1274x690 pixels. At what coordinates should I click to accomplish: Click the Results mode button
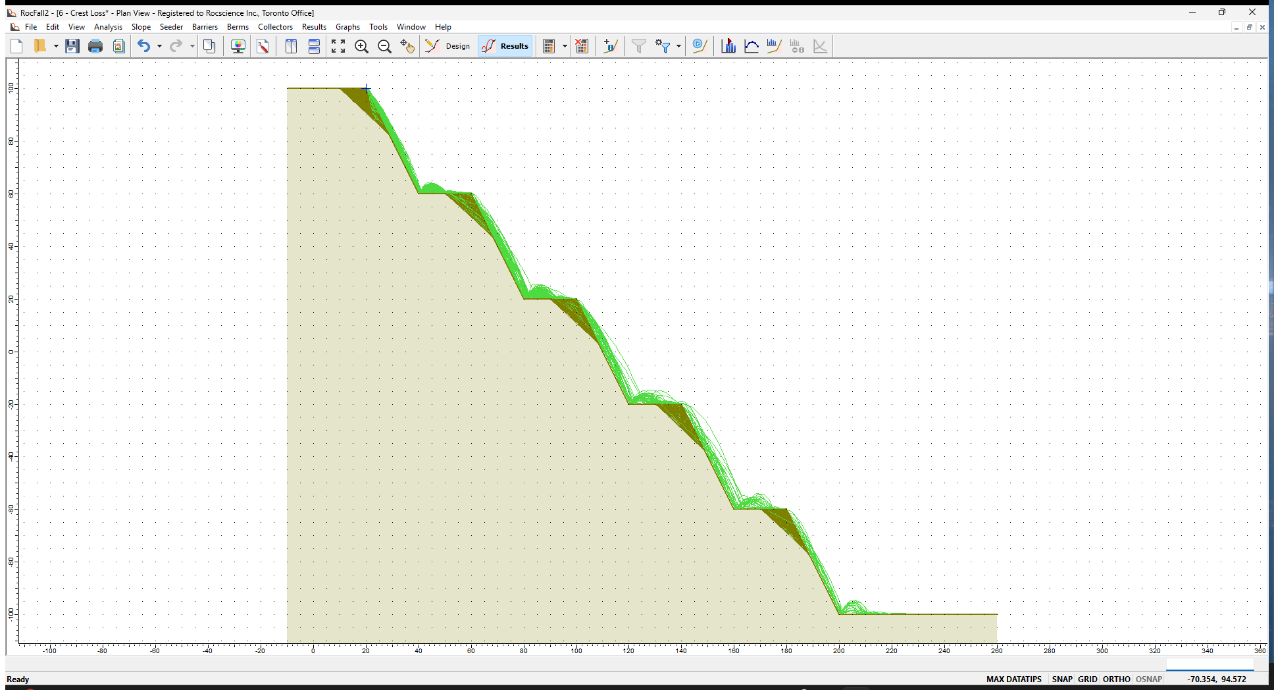505,46
